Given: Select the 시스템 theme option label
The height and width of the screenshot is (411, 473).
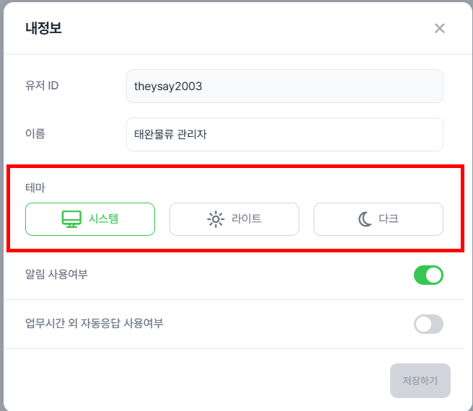Looking at the screenshot, I should [104, 218].
